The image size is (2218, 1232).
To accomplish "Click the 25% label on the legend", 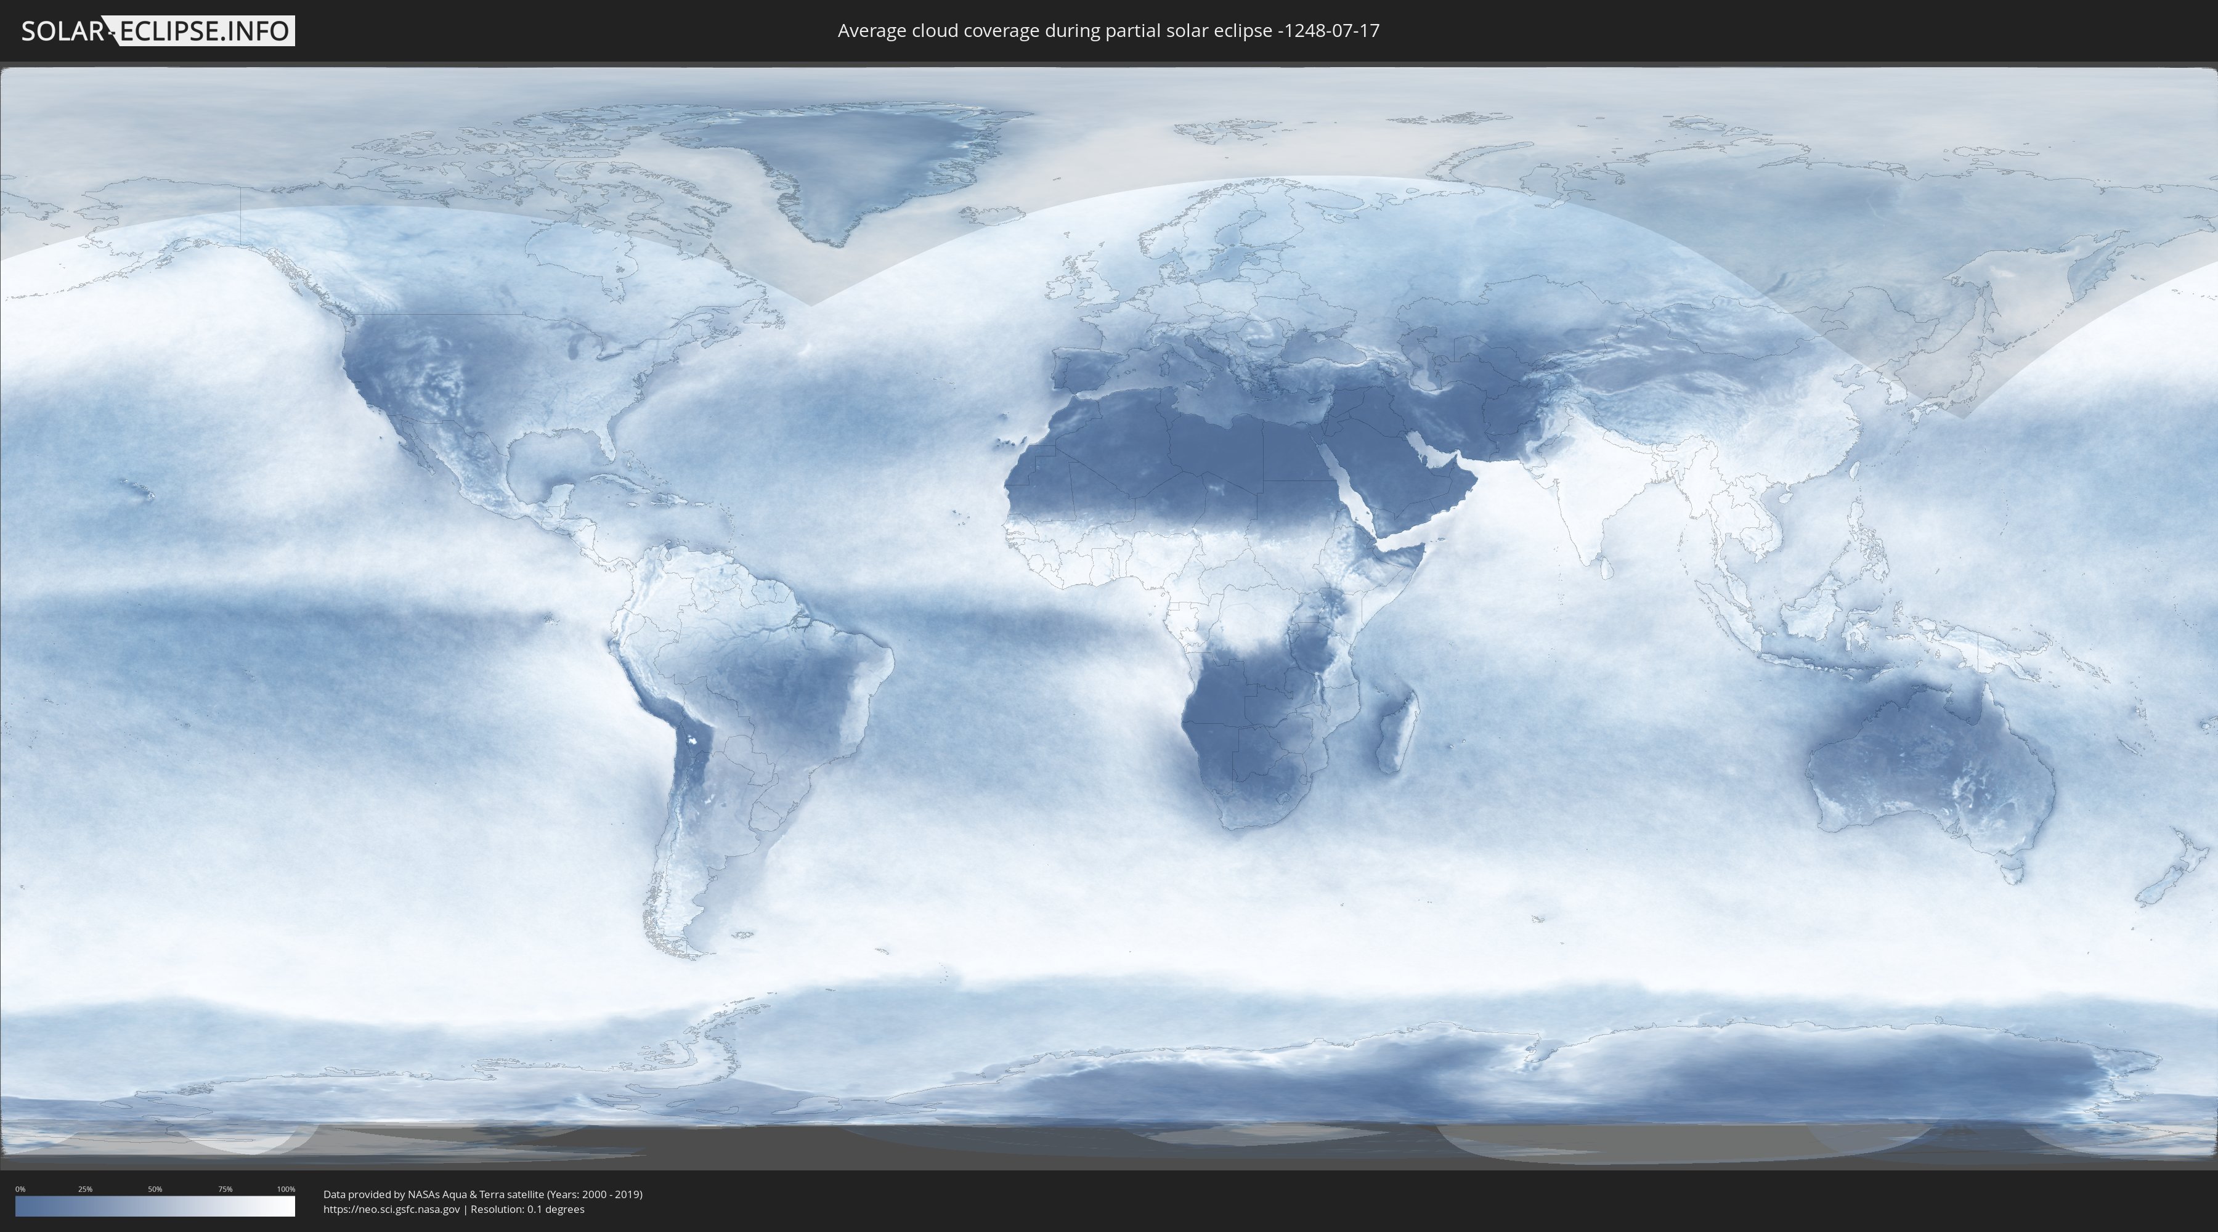I will (x=85, y=1189).
